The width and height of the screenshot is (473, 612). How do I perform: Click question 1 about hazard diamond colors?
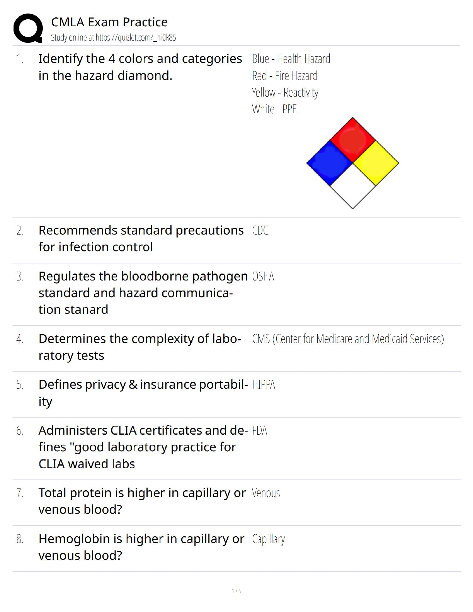pyautogui.click(x=140, y=67)
